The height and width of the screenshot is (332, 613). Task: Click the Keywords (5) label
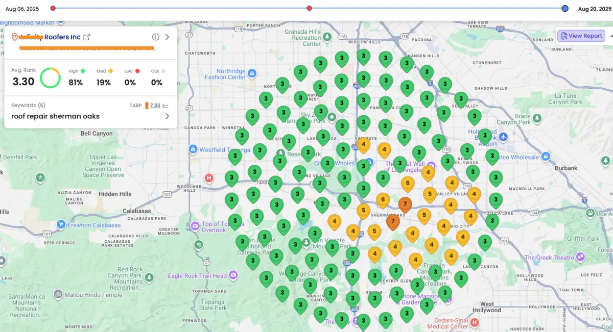28,105
